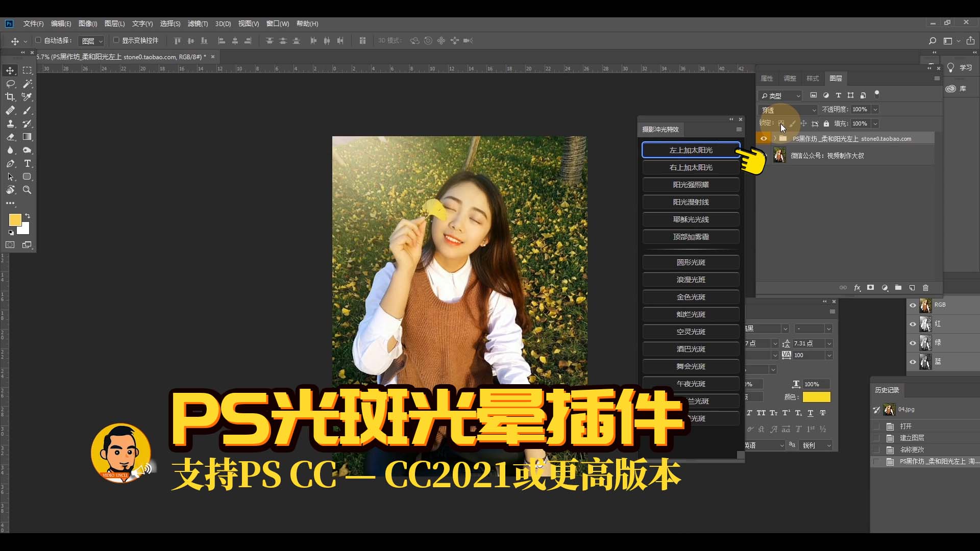Open the anti-aliasing 锐利 dropdown
The image size is (980, 551).
click(816, 445)
